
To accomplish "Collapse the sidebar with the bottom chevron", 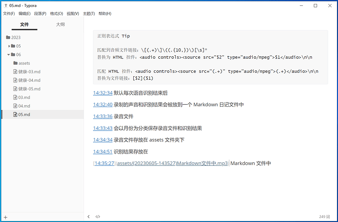I will coord(89,217).
